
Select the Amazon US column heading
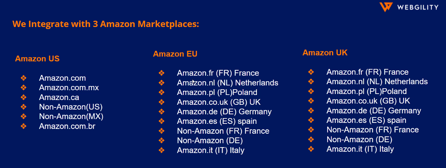[37, 59]
